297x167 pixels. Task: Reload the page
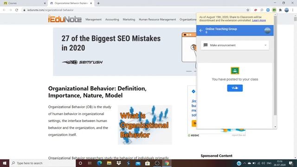click(17, 10)
